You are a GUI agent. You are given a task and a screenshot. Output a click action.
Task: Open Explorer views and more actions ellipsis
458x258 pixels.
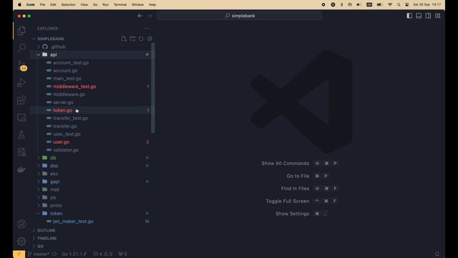[x=147, y=29]
